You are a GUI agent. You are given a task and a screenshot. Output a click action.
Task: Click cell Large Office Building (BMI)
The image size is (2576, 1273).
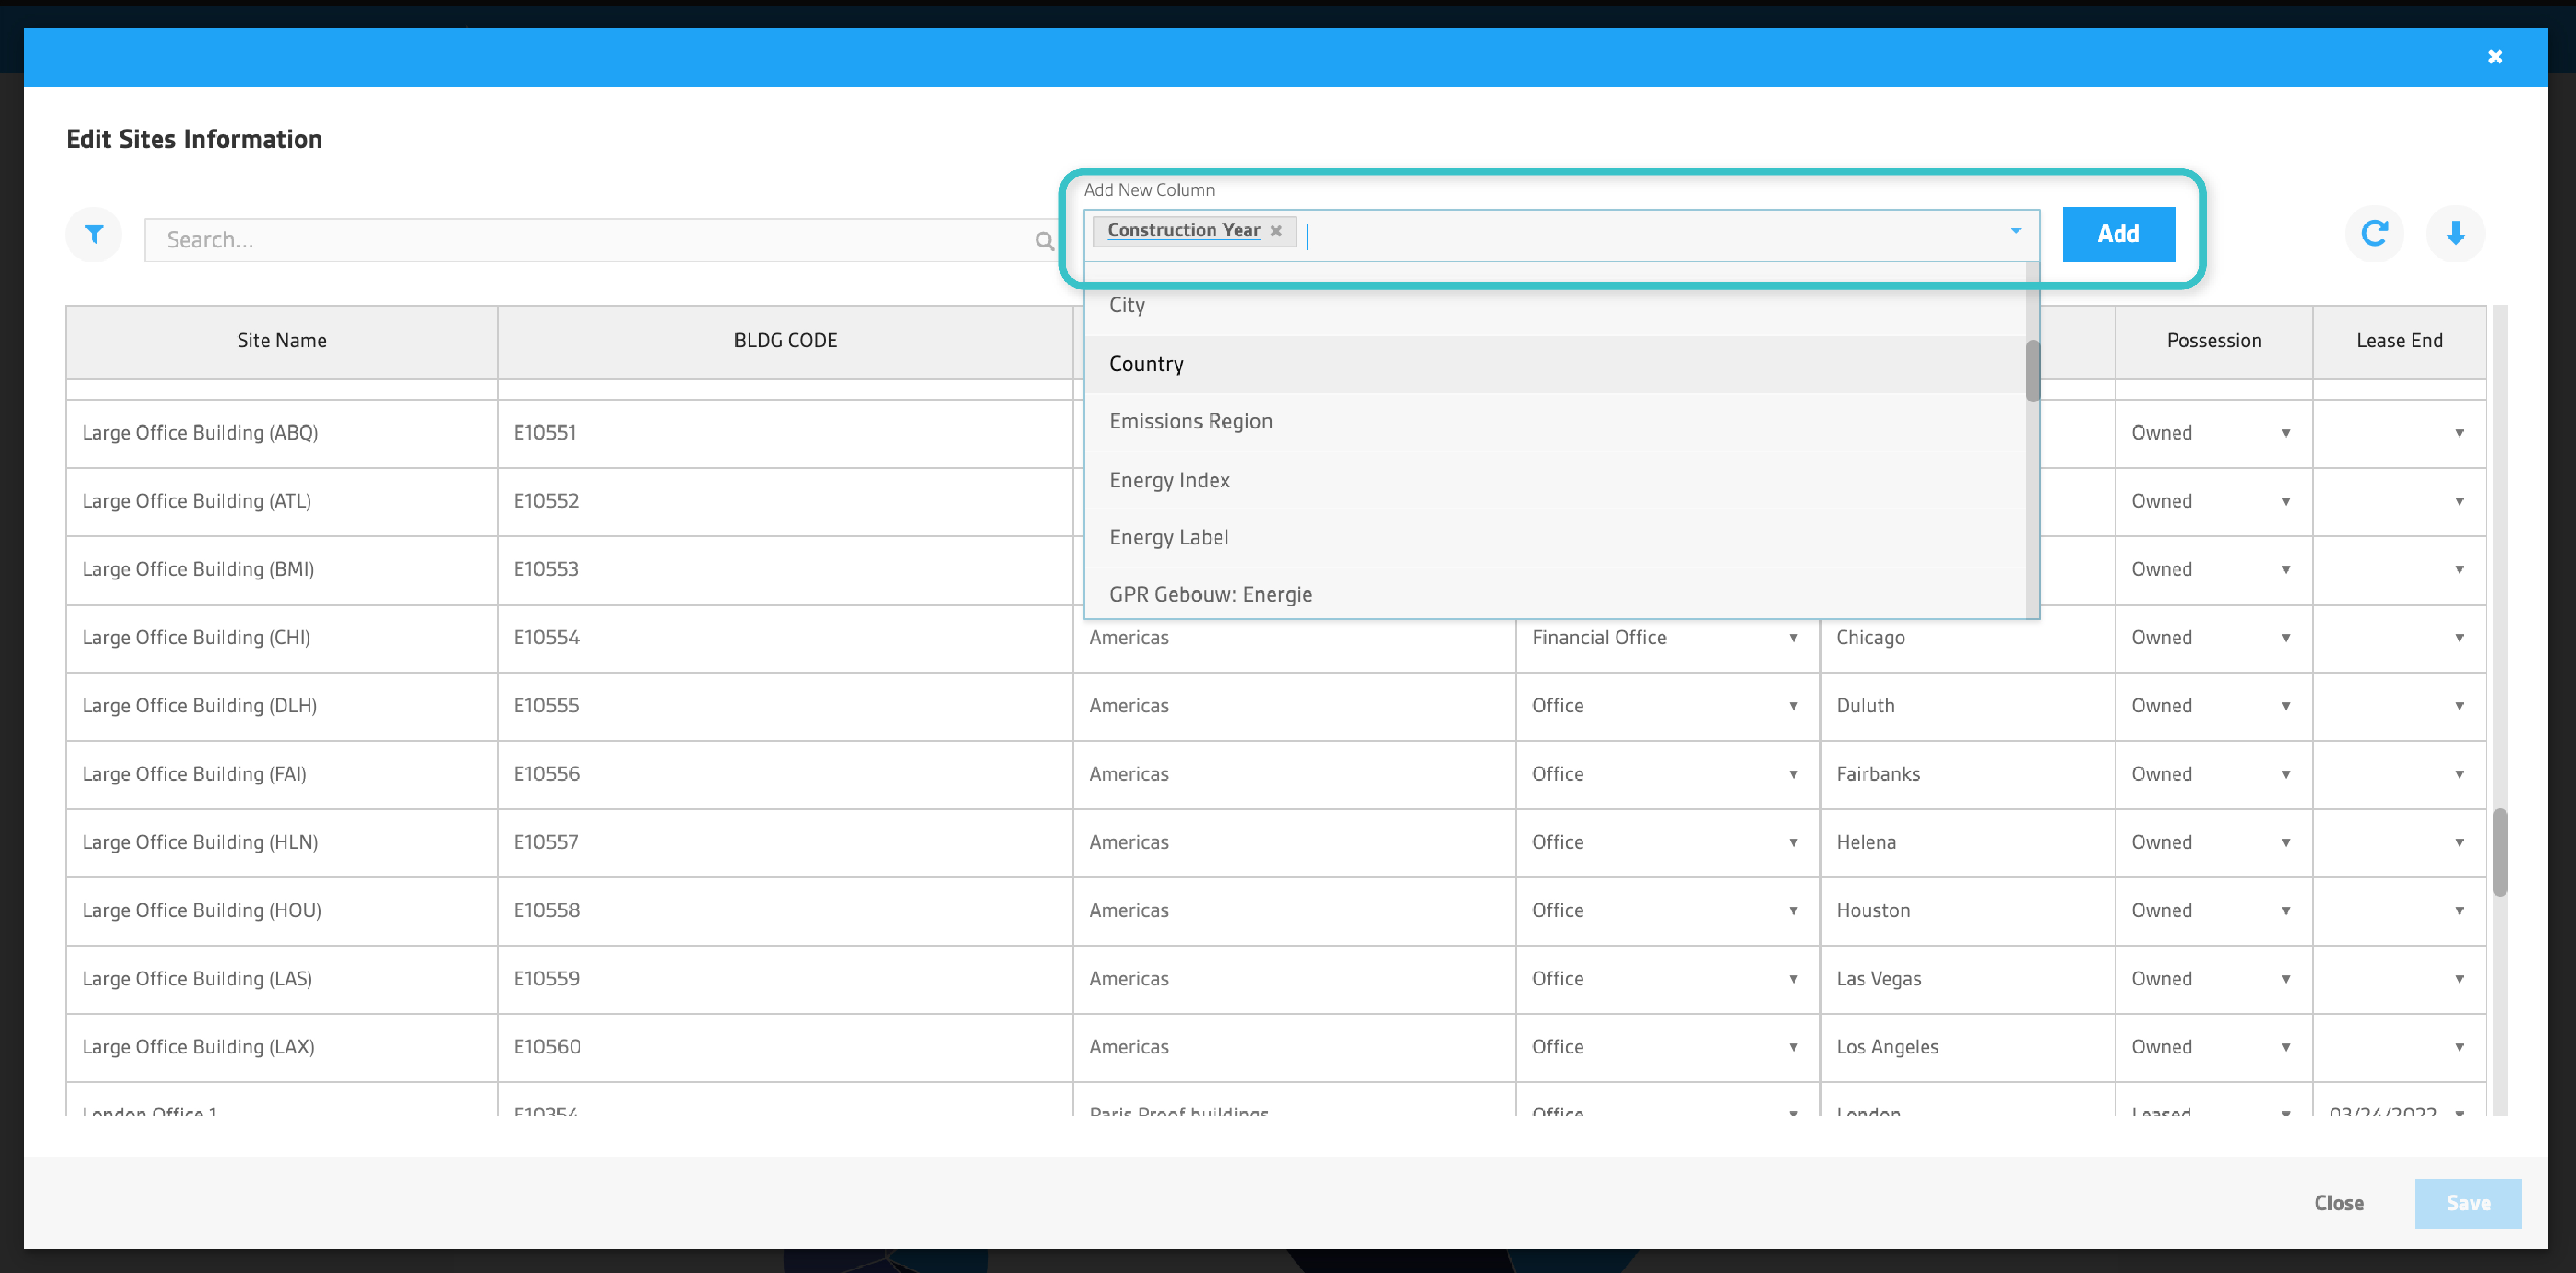coord(282,570)
